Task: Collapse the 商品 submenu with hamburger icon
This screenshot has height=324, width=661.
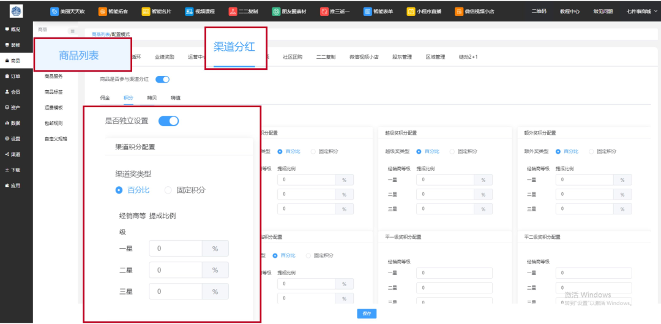Action: point(72,31)
